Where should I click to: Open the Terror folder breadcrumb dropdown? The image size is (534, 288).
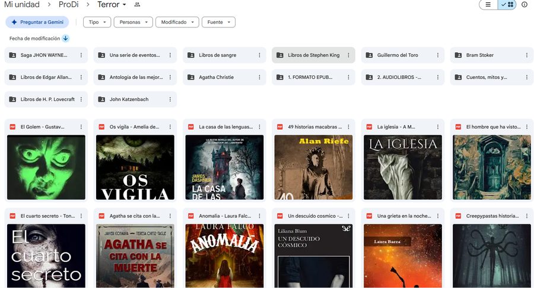tap(112, 4)
